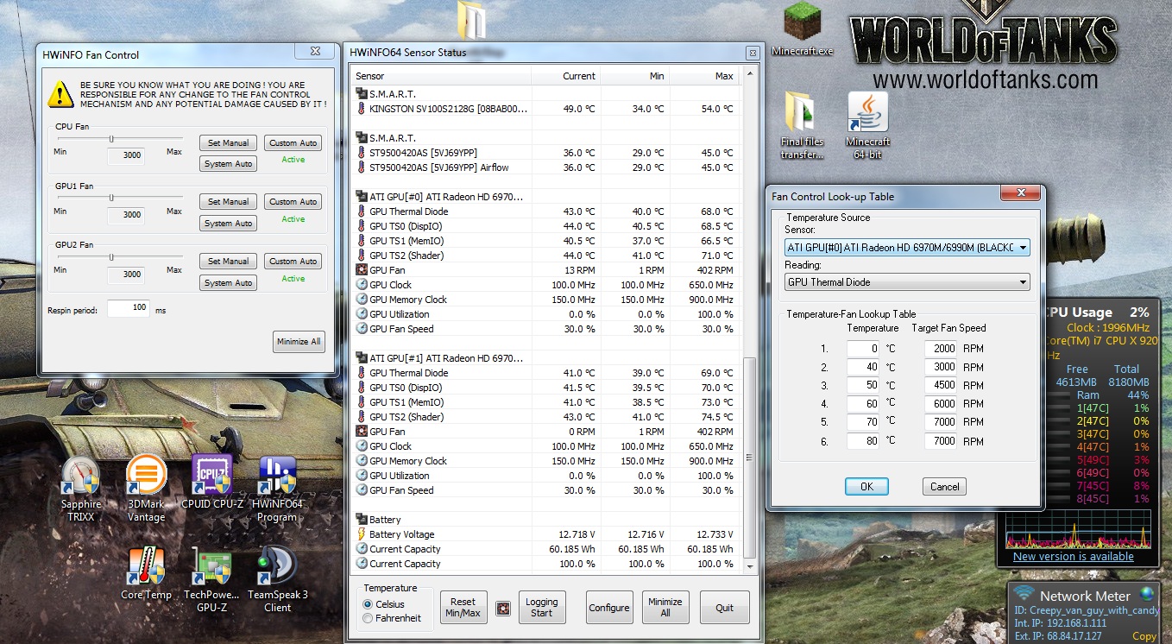Click Custom Auto for CPU Fan
The height and width of the screenshot is (644, 1172).
point(293,143)
